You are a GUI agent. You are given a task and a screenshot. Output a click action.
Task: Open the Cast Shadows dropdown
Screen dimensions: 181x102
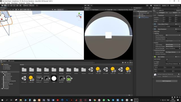coord(173,35)
